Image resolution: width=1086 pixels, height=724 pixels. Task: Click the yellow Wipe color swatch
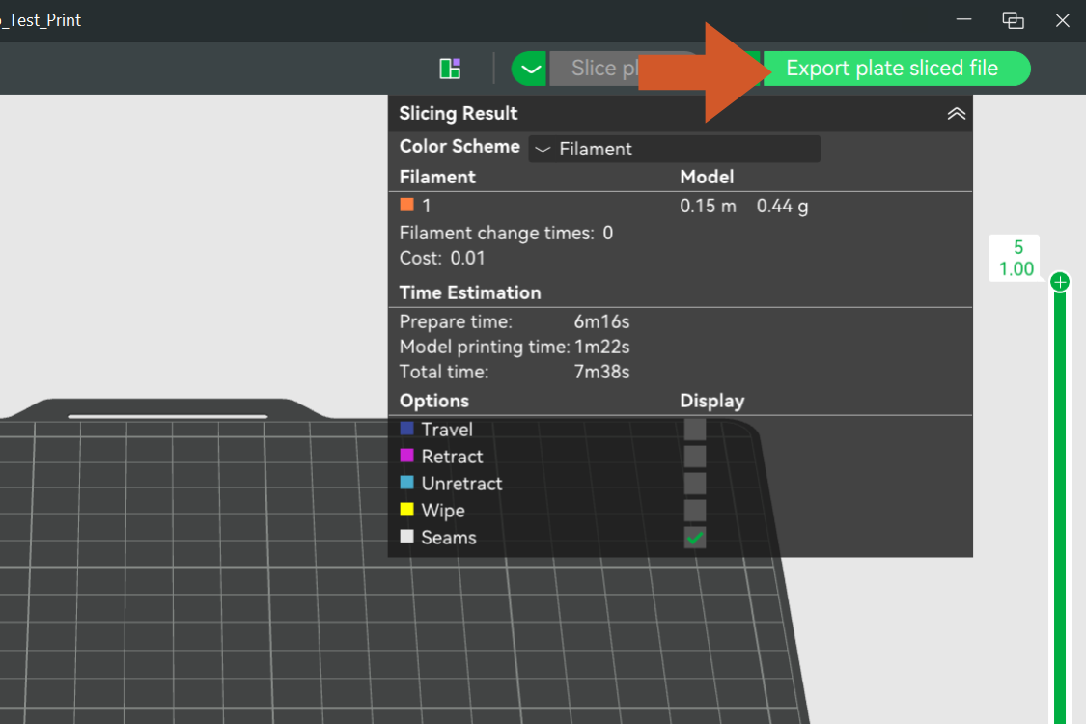tap(406, 510)
